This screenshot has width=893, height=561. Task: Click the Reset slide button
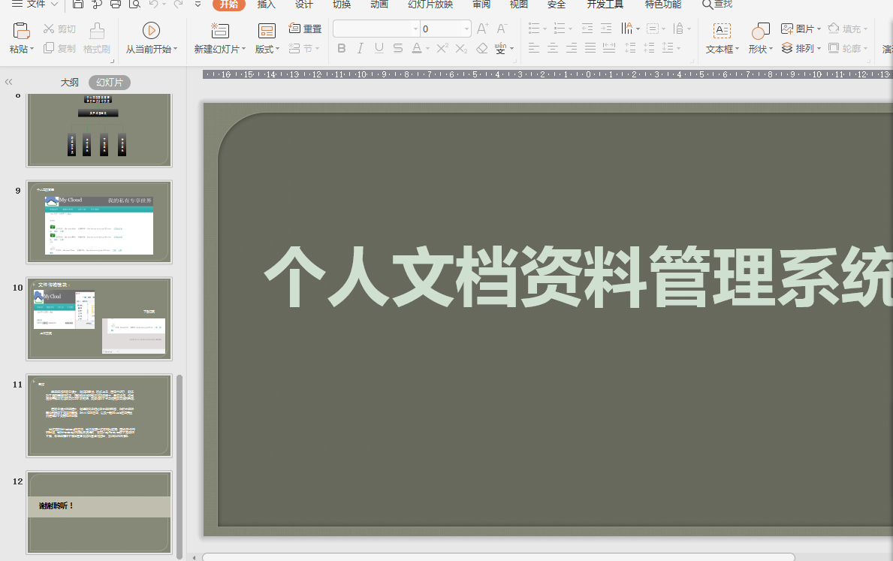click(x=305, y=29)
